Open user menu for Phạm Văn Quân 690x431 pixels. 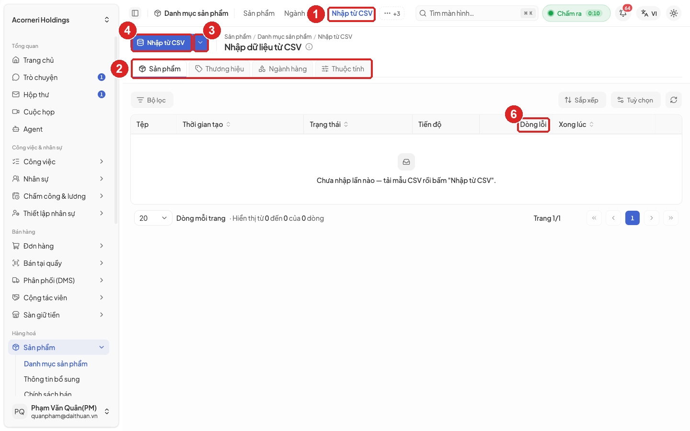tap(60, 411)
